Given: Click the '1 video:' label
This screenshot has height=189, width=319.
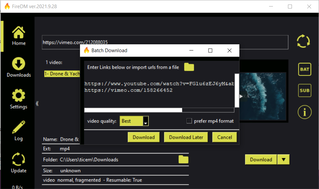Looking at the screenshot, I should tap(54, 62).
